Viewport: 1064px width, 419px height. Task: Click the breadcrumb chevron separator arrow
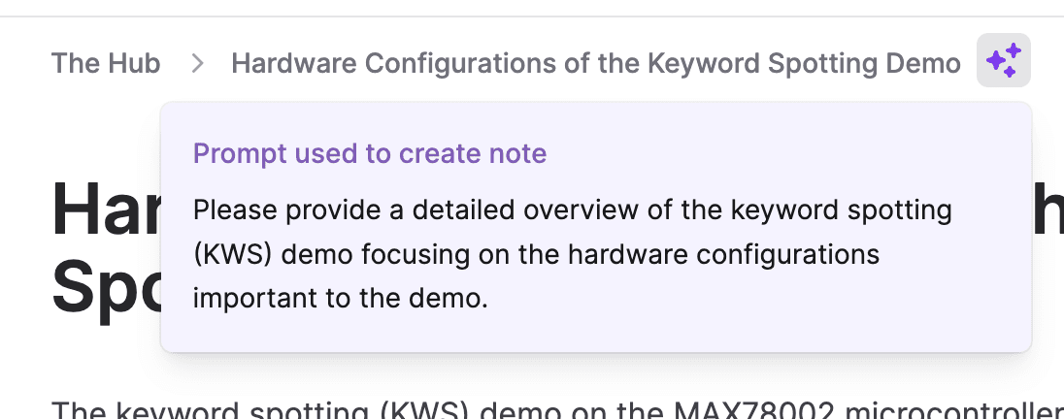[x=197, y=63]
